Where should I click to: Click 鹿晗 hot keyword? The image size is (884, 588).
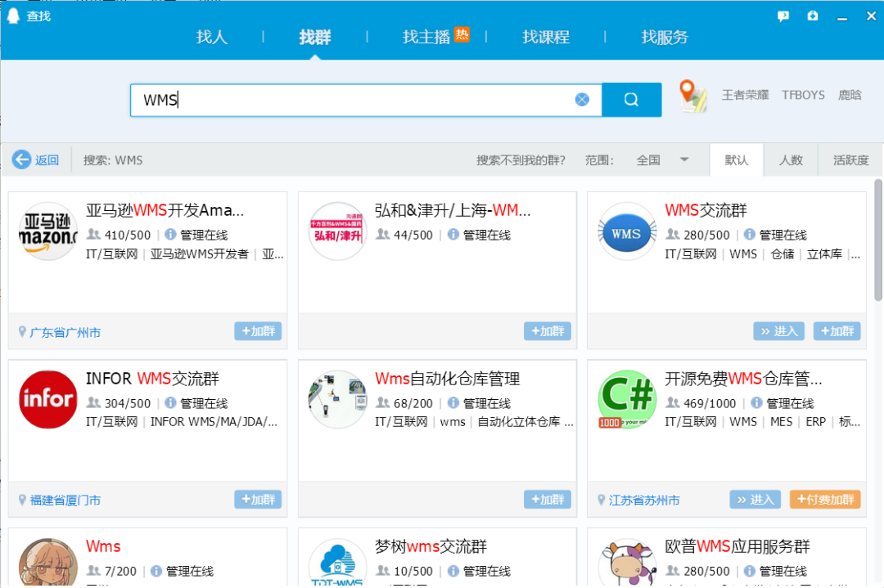click(850, 95)
